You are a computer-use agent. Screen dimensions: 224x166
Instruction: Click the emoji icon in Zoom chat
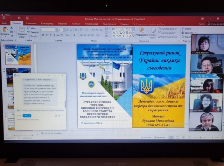[x=60, y=115]
